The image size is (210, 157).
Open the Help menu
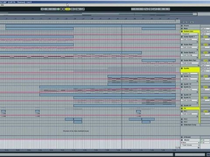(2, 5)
